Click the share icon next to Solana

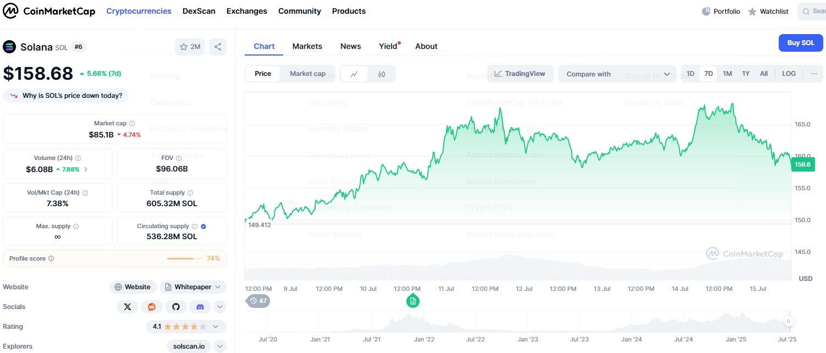(x=218, y=47)
